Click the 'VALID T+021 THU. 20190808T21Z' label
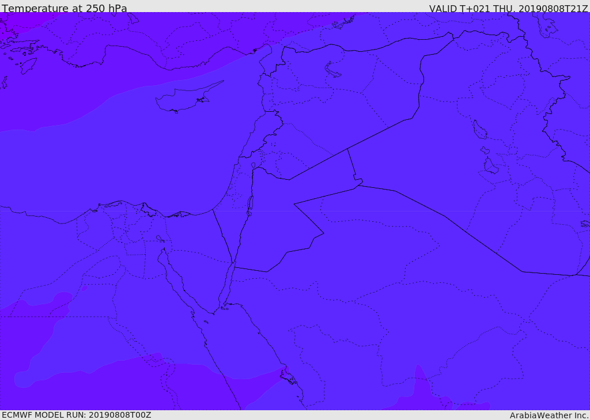 point(508,9)
